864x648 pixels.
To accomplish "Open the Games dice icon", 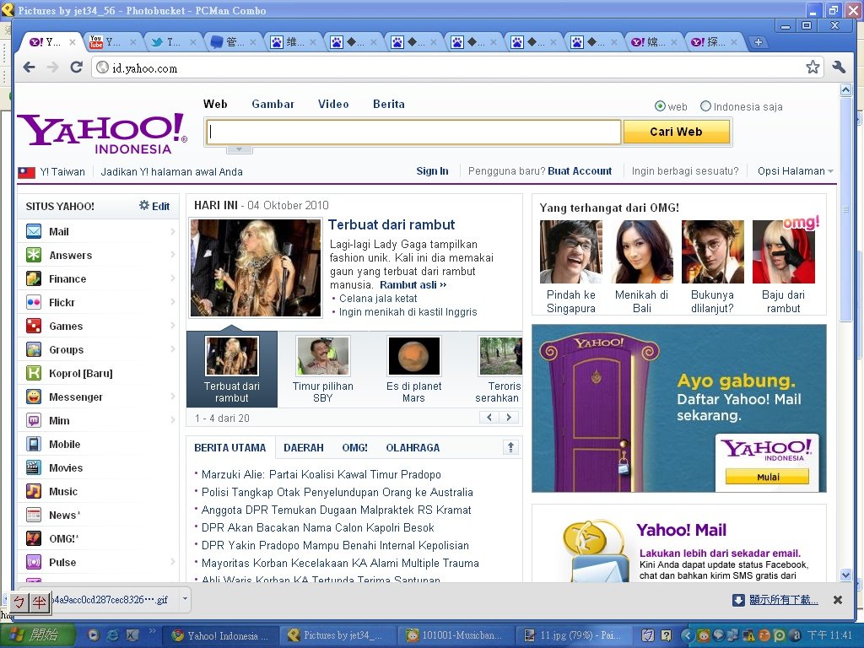I will tap(34, 327).
